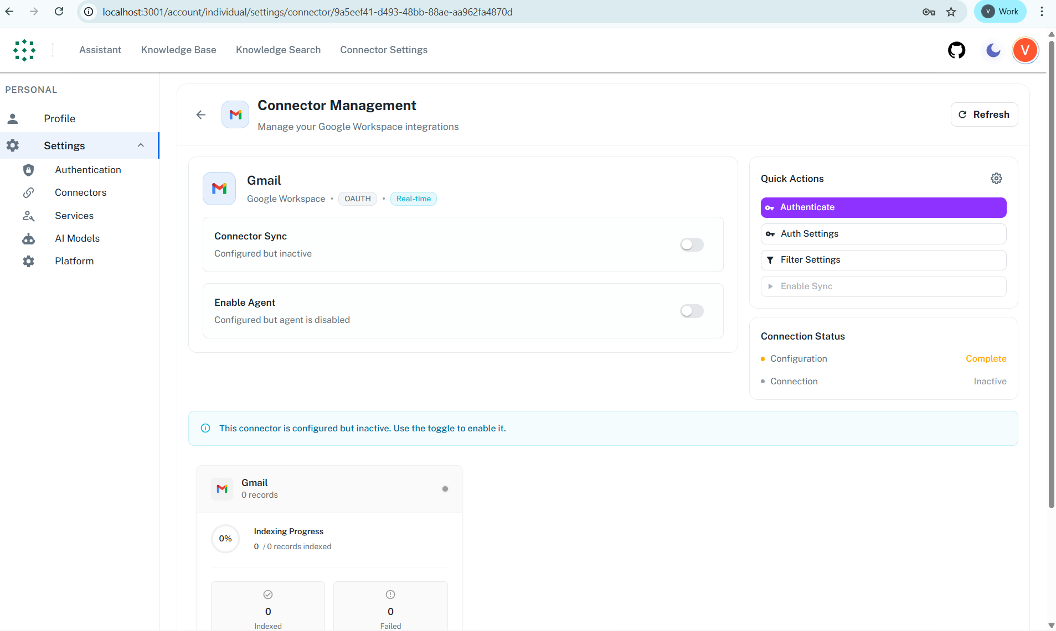Click the large Gmail icon in the connector card

tap(219, 189)
